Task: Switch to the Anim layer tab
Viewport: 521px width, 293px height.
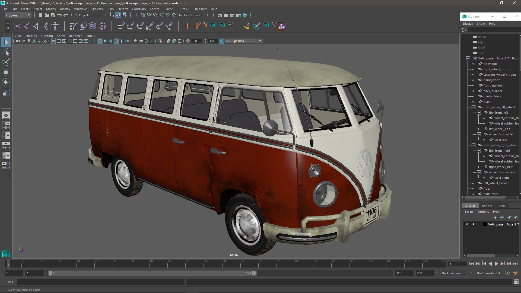Action: click(502, 206)
